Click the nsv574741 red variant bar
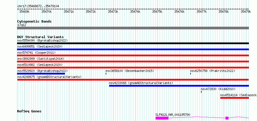 [133, 55]
